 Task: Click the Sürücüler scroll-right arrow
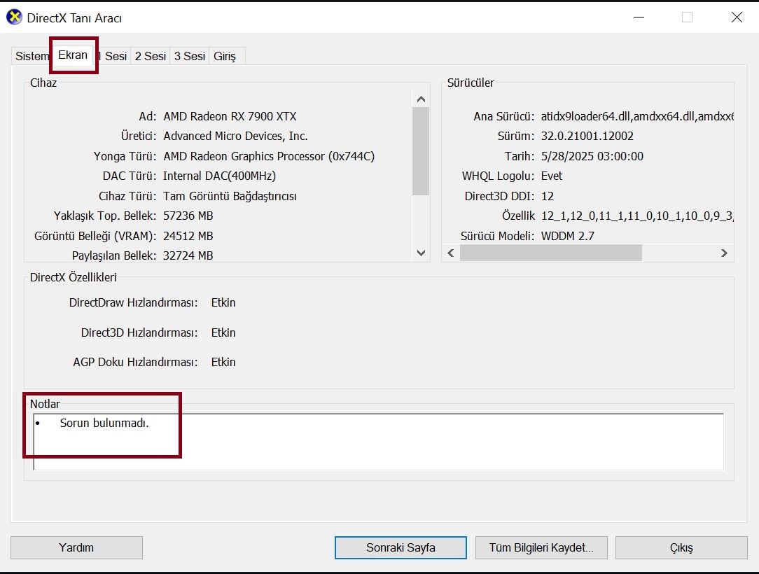(x=724, y=253)
